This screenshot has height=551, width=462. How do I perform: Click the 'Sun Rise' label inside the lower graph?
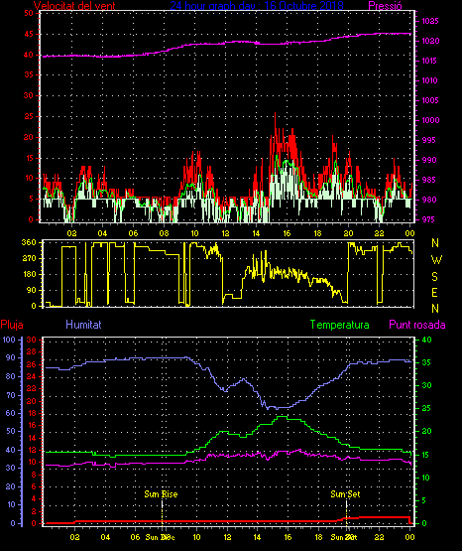click(x=161, y=494)
